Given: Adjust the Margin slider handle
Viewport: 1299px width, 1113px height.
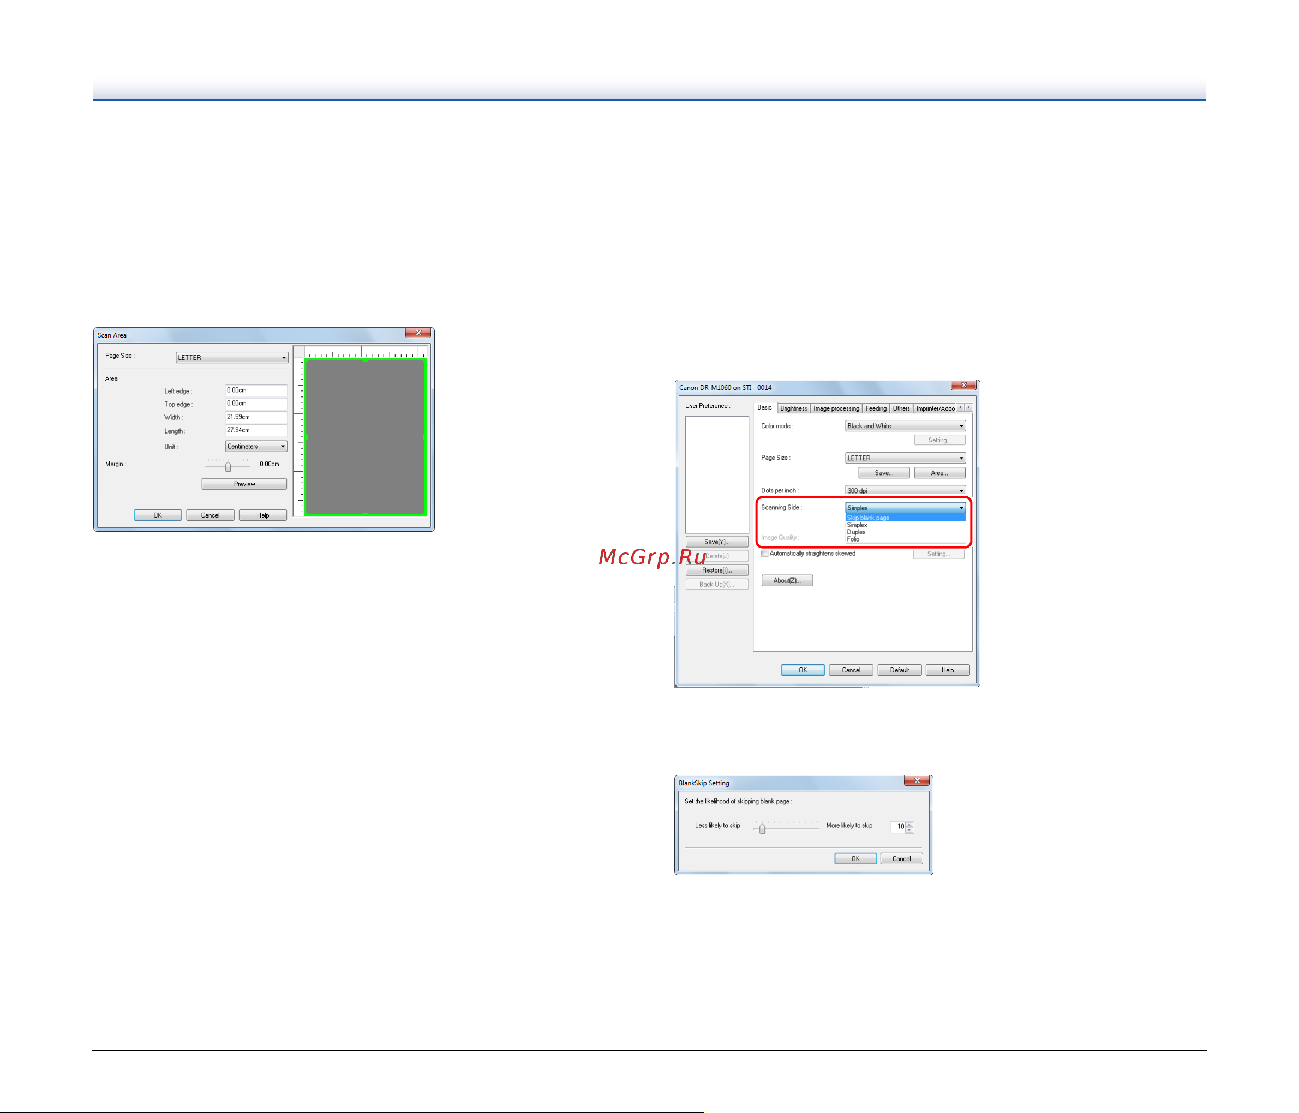Looking at the screenshot, I should tap(228, 467).
